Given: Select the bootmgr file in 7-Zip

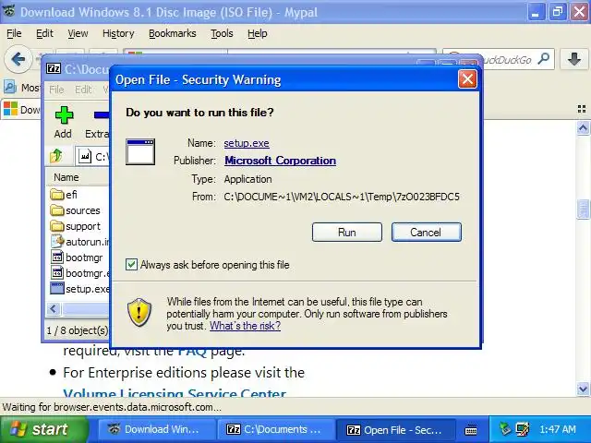Looking at the screenshot, I should pos(77,257).
